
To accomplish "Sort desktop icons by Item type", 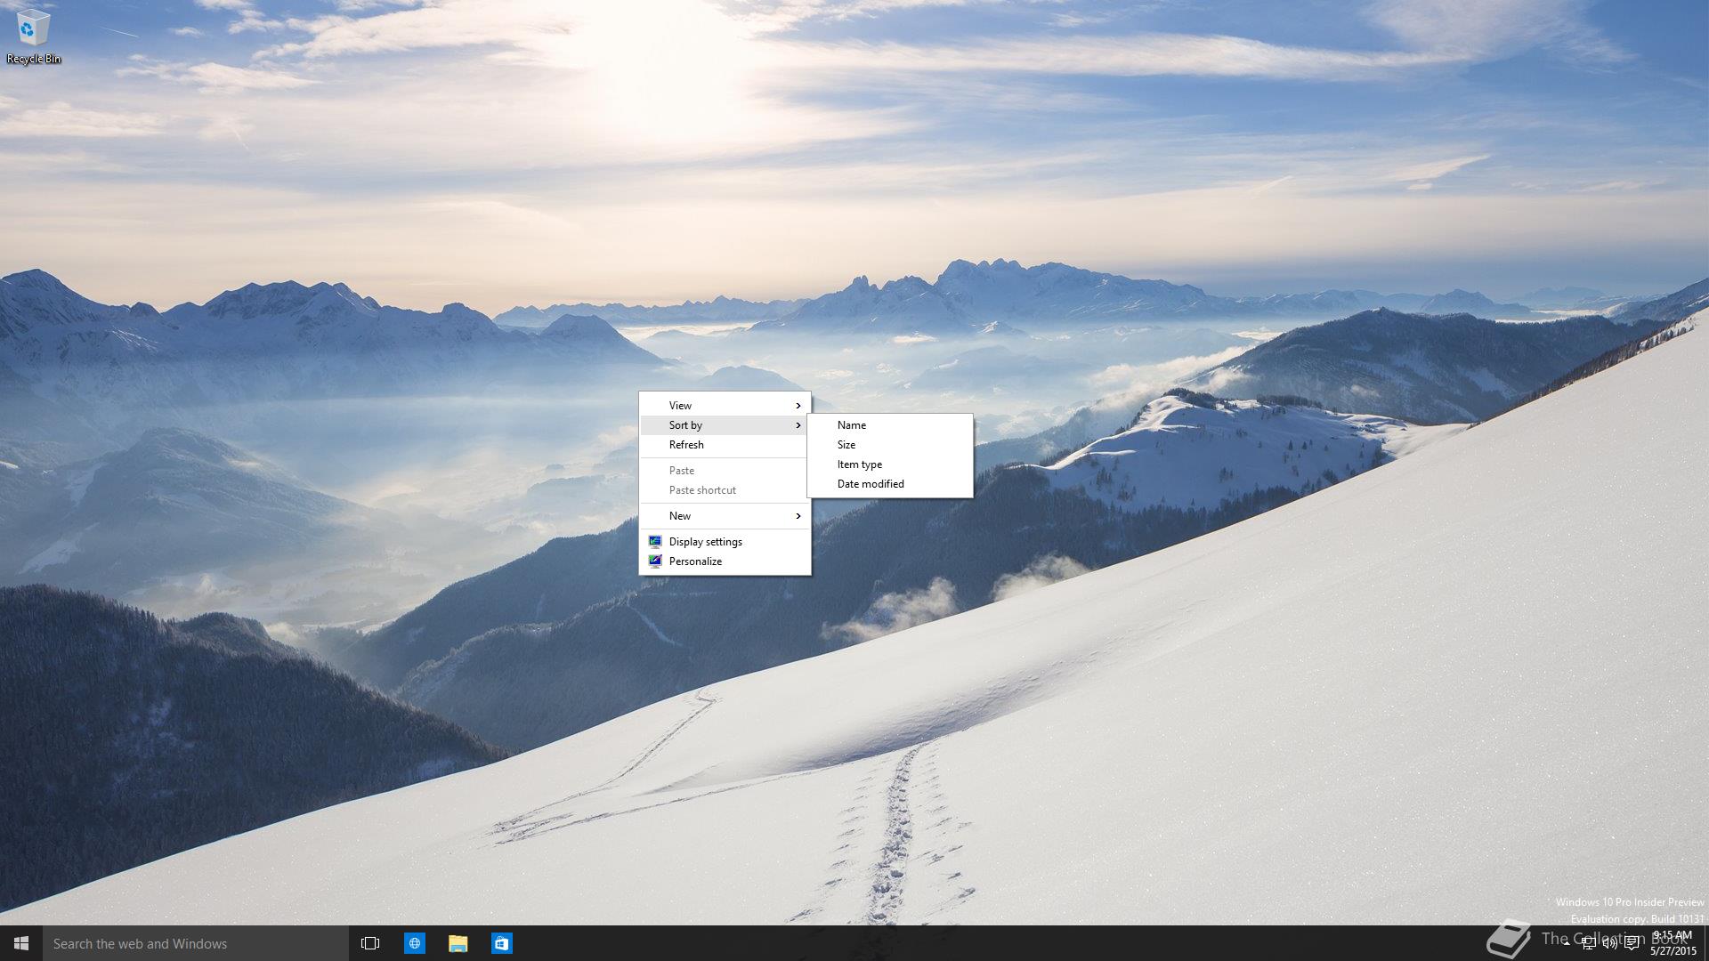I will (x=890, y=464).
